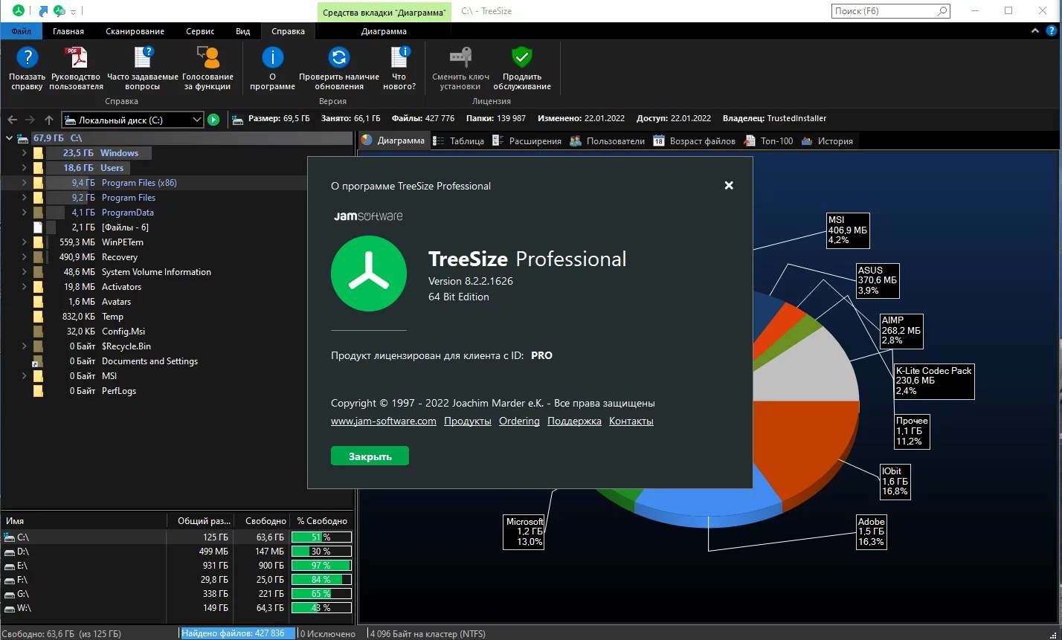Click the Показать справку help icon
The height and width of the screenshot is (640, 1062).
click(28, 58)
